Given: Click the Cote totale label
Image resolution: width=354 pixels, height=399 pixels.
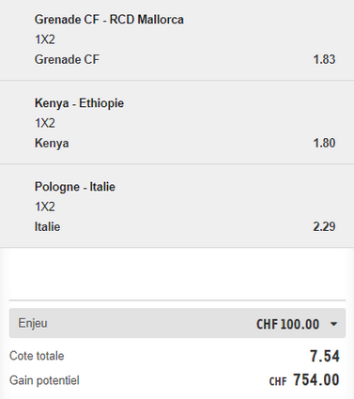Looking at the screenshot, I should (37, 356).
